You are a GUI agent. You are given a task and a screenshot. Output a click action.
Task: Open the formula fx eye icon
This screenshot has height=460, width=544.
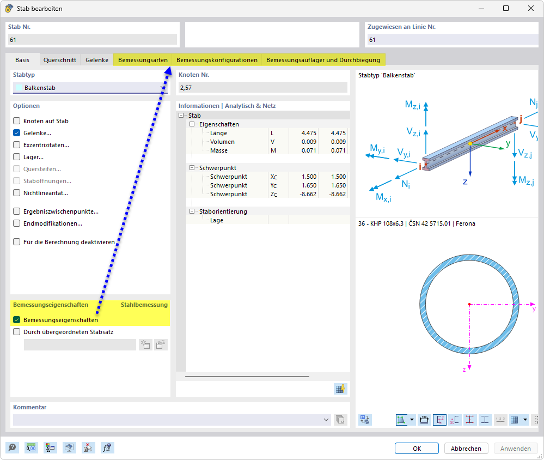107,448
